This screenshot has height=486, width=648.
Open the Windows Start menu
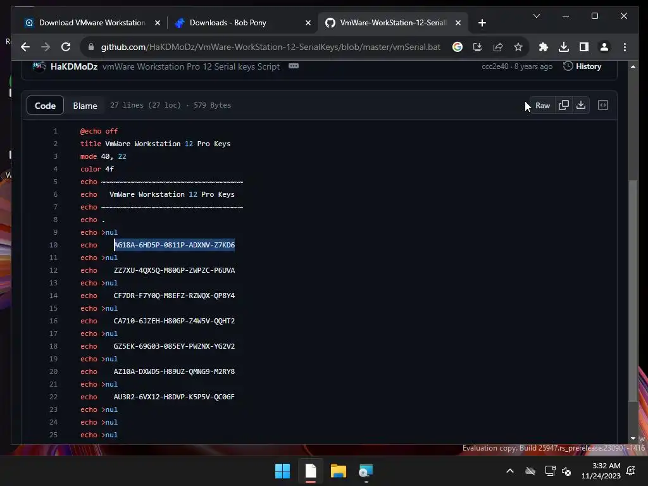pos(282,471)
